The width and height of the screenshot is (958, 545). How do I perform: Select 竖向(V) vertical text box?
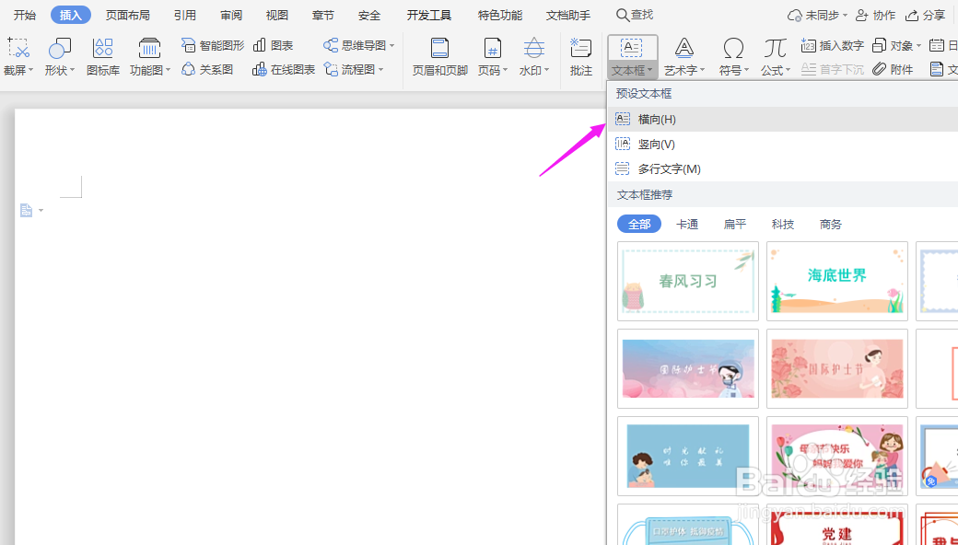click(658, 144)
